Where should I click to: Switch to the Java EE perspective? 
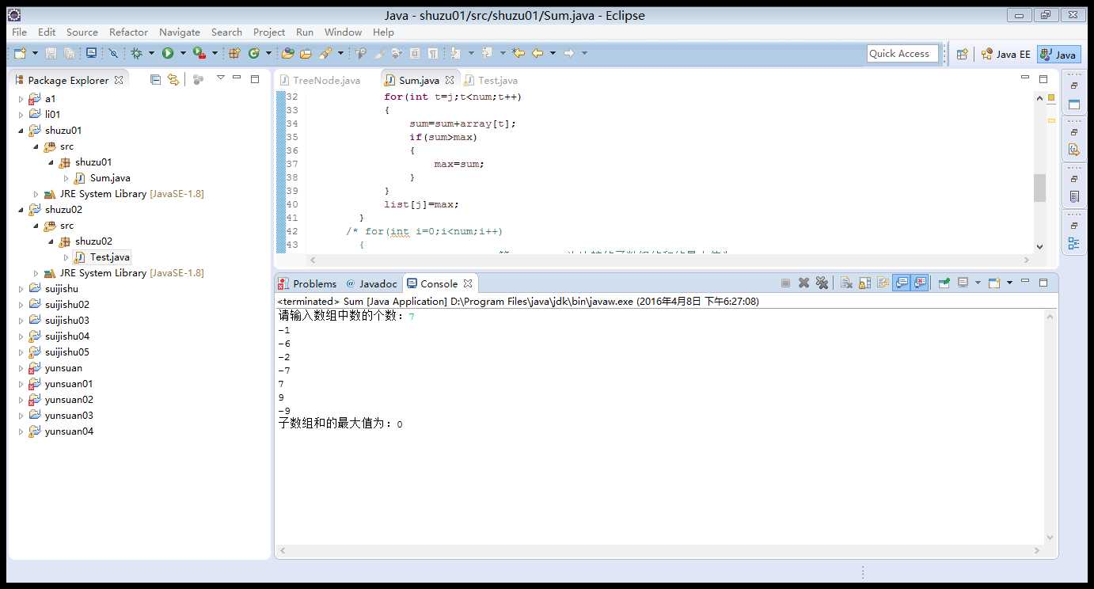1006,54
